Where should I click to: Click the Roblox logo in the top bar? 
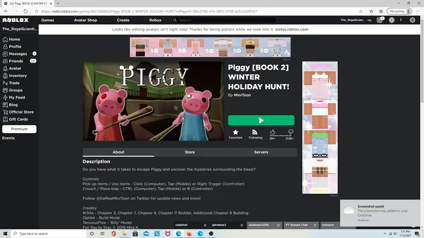16,20
